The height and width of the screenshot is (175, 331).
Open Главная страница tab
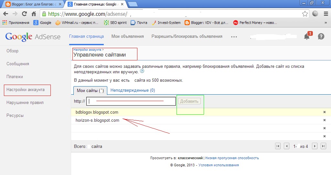(x=86, y=36)
